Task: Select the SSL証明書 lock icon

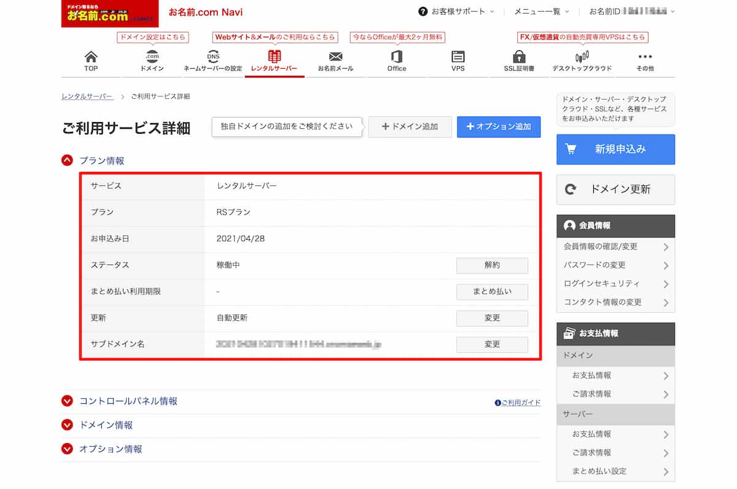Action: click(x=519, y=57)
